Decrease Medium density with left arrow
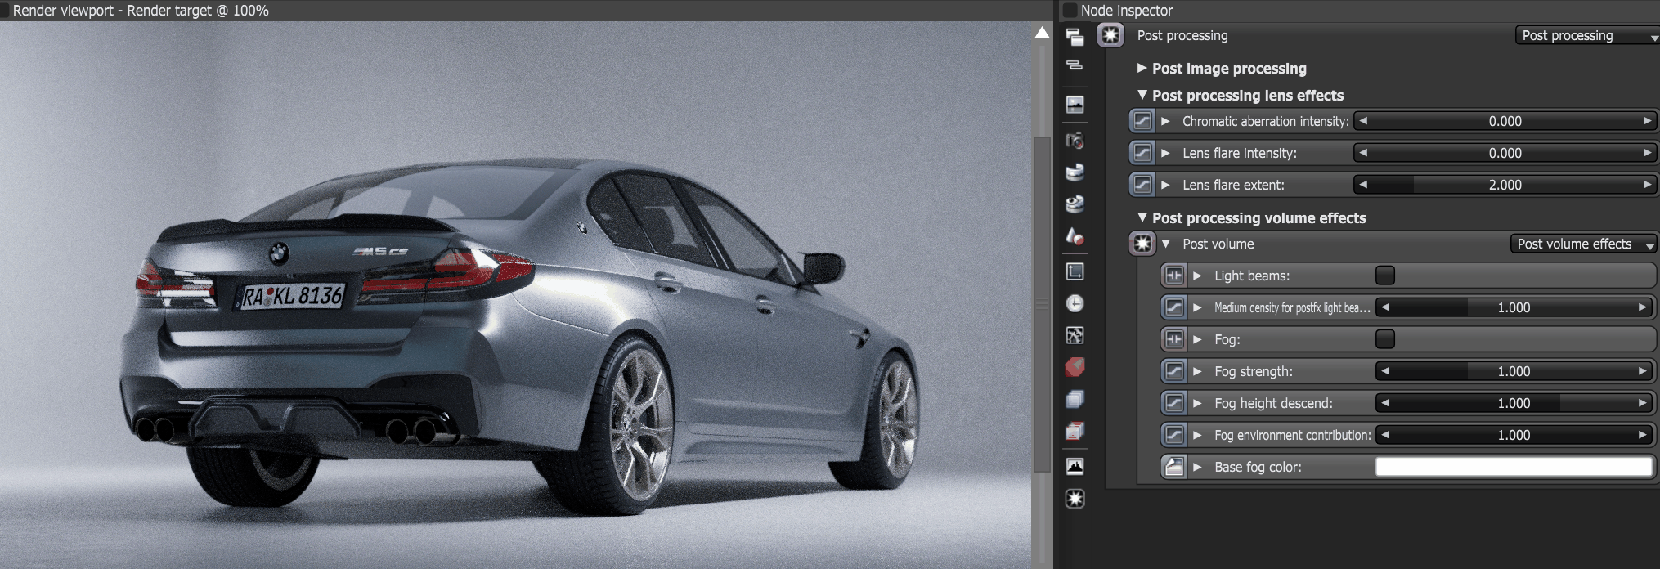Viewport: 1660px width, 569px height. point(1385,307)
